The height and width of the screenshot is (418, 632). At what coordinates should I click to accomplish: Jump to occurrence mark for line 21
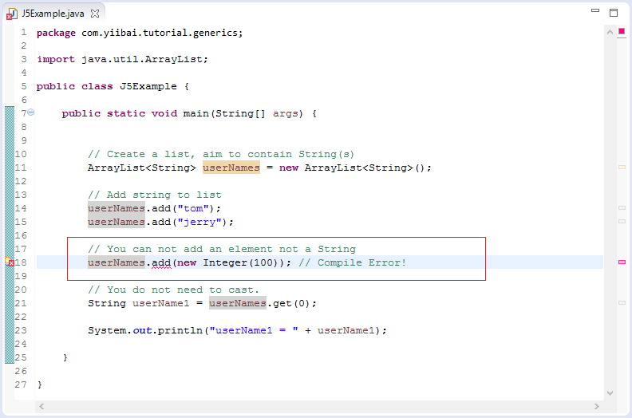point(622,302)
